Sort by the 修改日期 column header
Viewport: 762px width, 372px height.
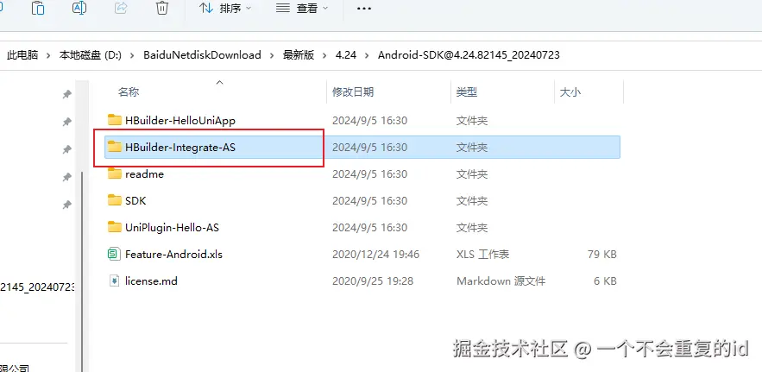point(353,91)
